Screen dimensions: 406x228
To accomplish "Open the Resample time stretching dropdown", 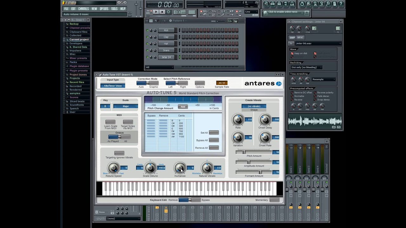I will pos(324,79).
